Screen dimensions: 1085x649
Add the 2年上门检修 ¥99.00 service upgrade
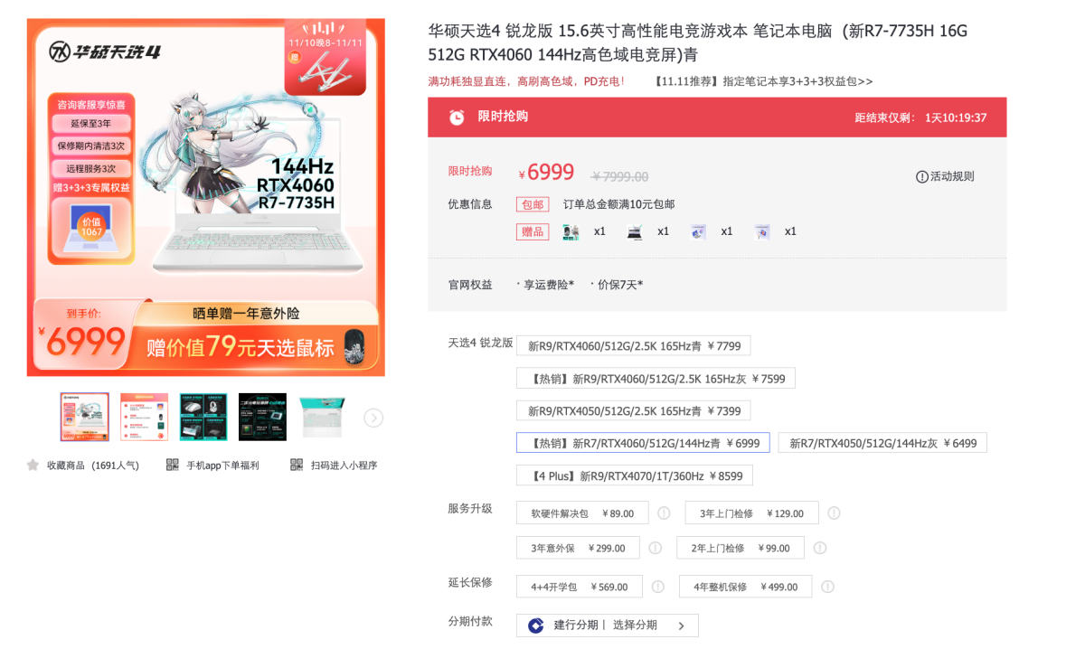740,548
